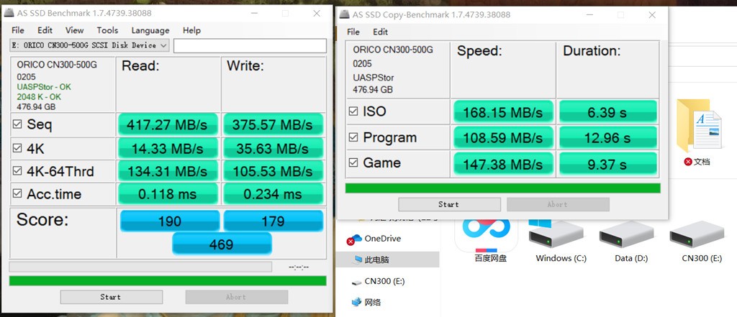Toggle the 4K-64Thrd test checkbox

[17, 171]
